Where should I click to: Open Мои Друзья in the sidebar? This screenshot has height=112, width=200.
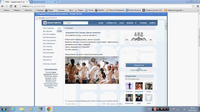point(47,31)
